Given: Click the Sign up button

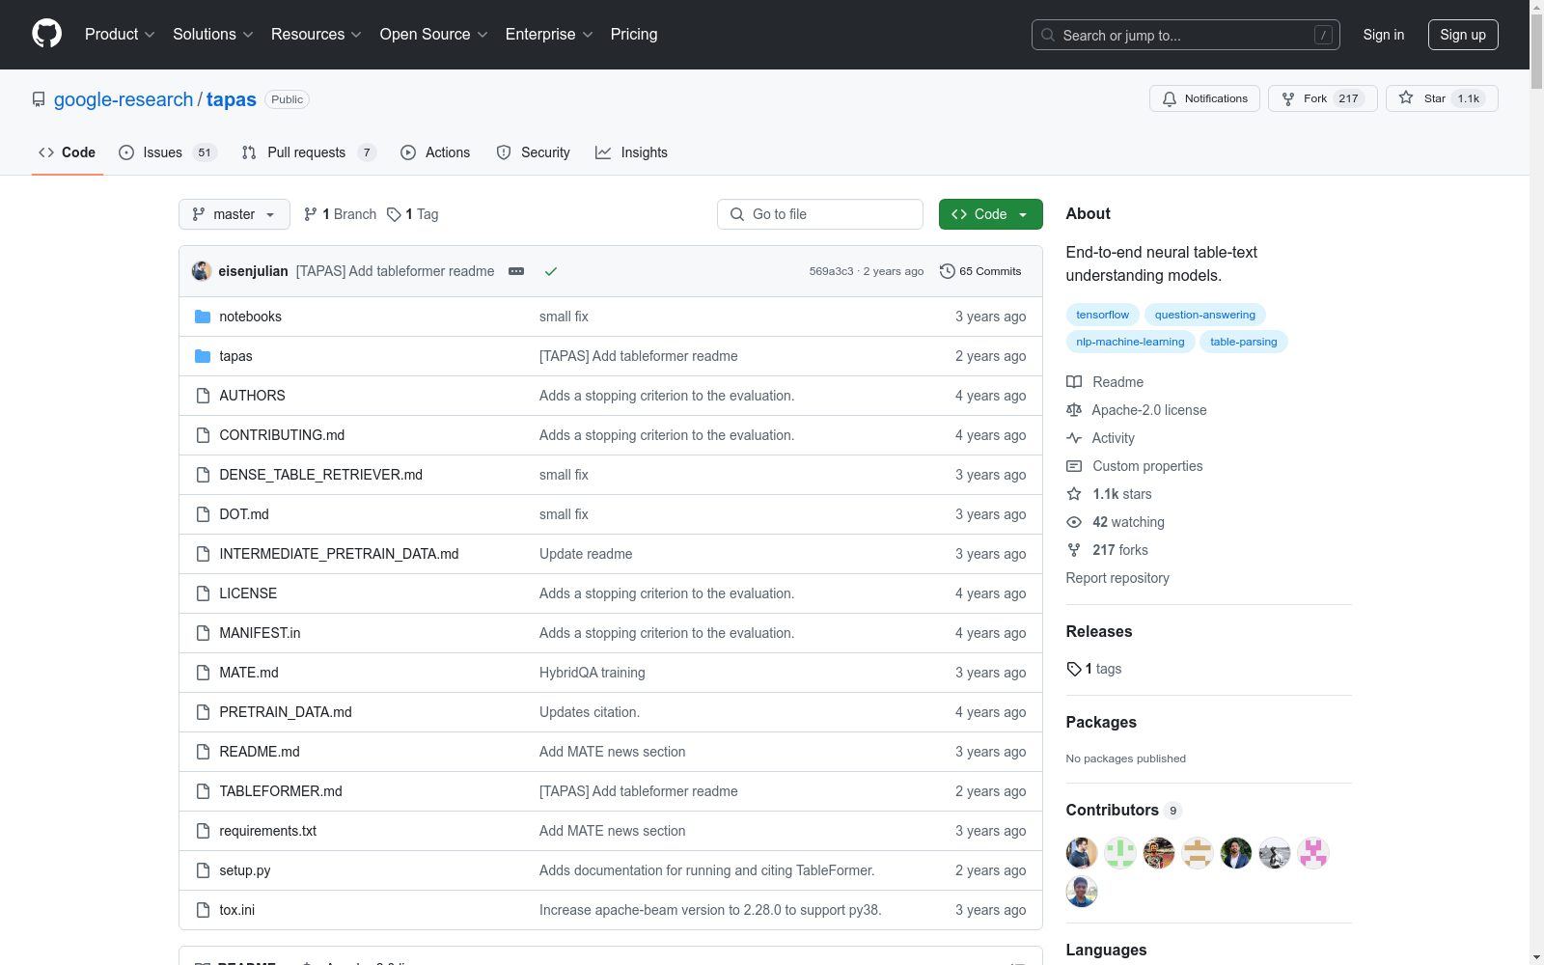Looking at the screenshot, I should 1463,35.
